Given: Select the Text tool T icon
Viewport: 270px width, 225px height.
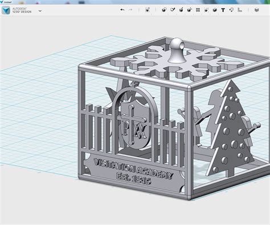Looking at the screenshot, I should click(223, 10).
